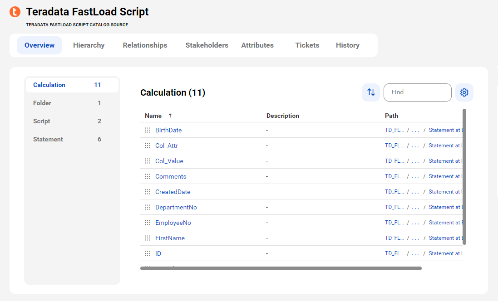Viewport: 498px width, 301px height.
Task: Click the Calculation (11) heading
Action: pos(173,92)
